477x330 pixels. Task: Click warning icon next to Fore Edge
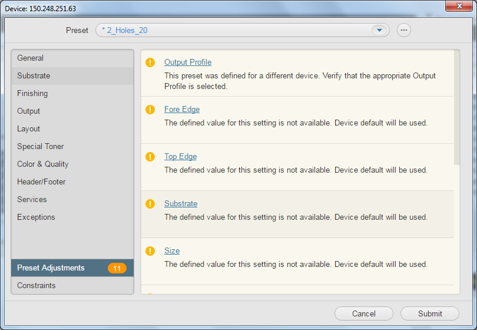point(150,110)
